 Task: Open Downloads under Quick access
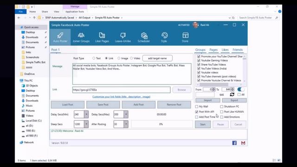click(30, 37)
